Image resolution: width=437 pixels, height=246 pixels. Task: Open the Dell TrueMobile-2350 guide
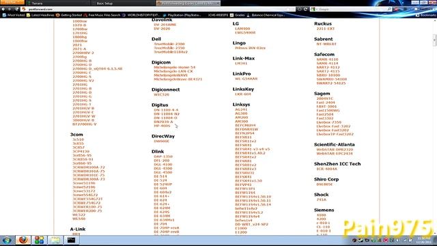[169, 48]
